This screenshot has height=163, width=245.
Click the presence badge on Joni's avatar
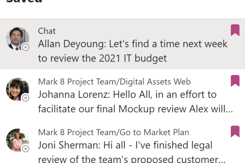coord(26,149)
